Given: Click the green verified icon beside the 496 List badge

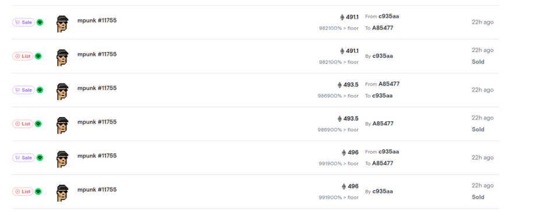Looking at the screenshot, I should [38, 192].
